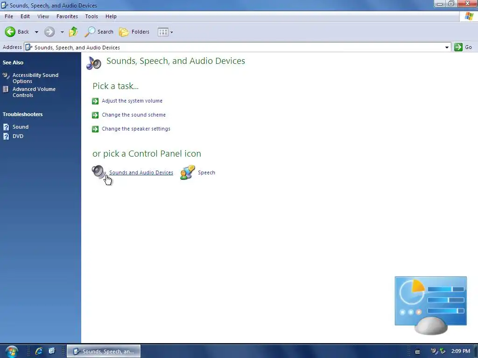Open the Views icon dropdown
478x358 pixels.
pos(165,32)
